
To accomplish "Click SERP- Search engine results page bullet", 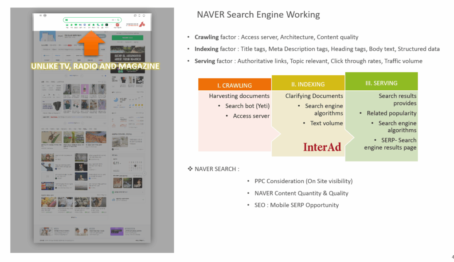I will (x=390, y=144).
